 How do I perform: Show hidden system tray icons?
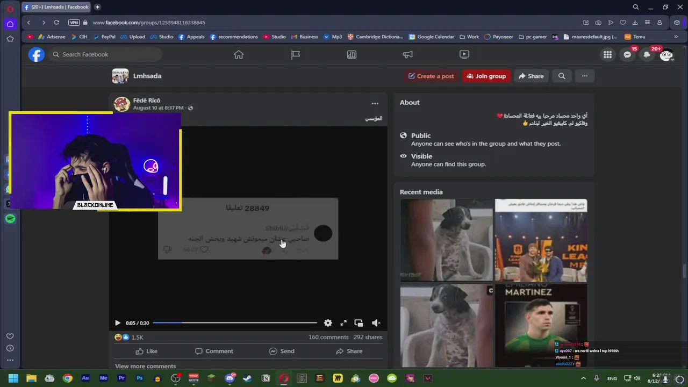tap(584, 378)
